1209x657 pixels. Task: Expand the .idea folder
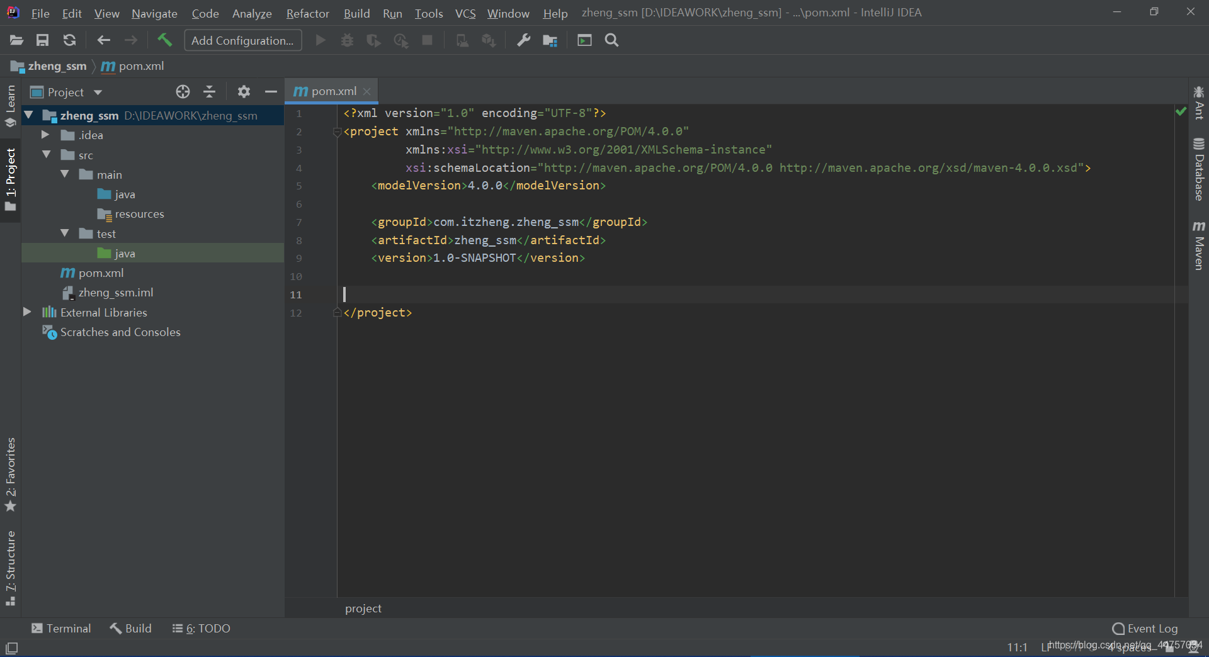click(x=45, y=134)
